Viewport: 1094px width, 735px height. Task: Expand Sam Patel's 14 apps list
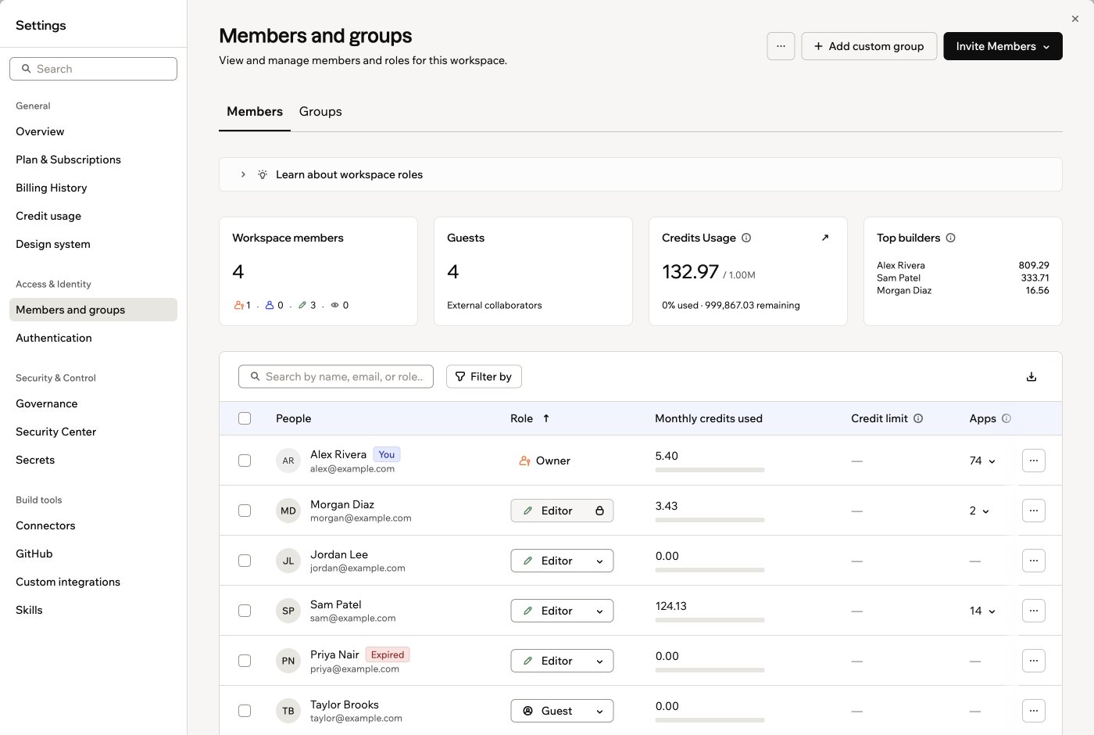pos(982,611)
